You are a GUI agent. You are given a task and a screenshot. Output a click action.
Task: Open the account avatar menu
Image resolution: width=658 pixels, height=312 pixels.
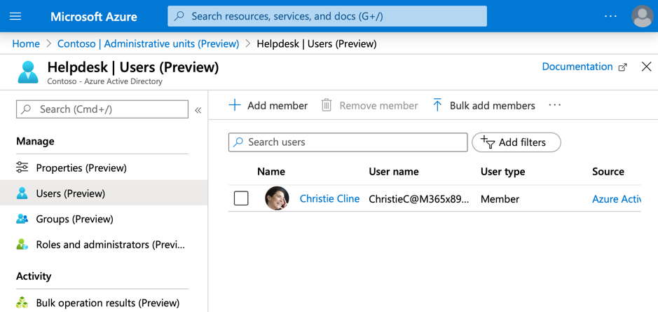[x=643, y=16]
